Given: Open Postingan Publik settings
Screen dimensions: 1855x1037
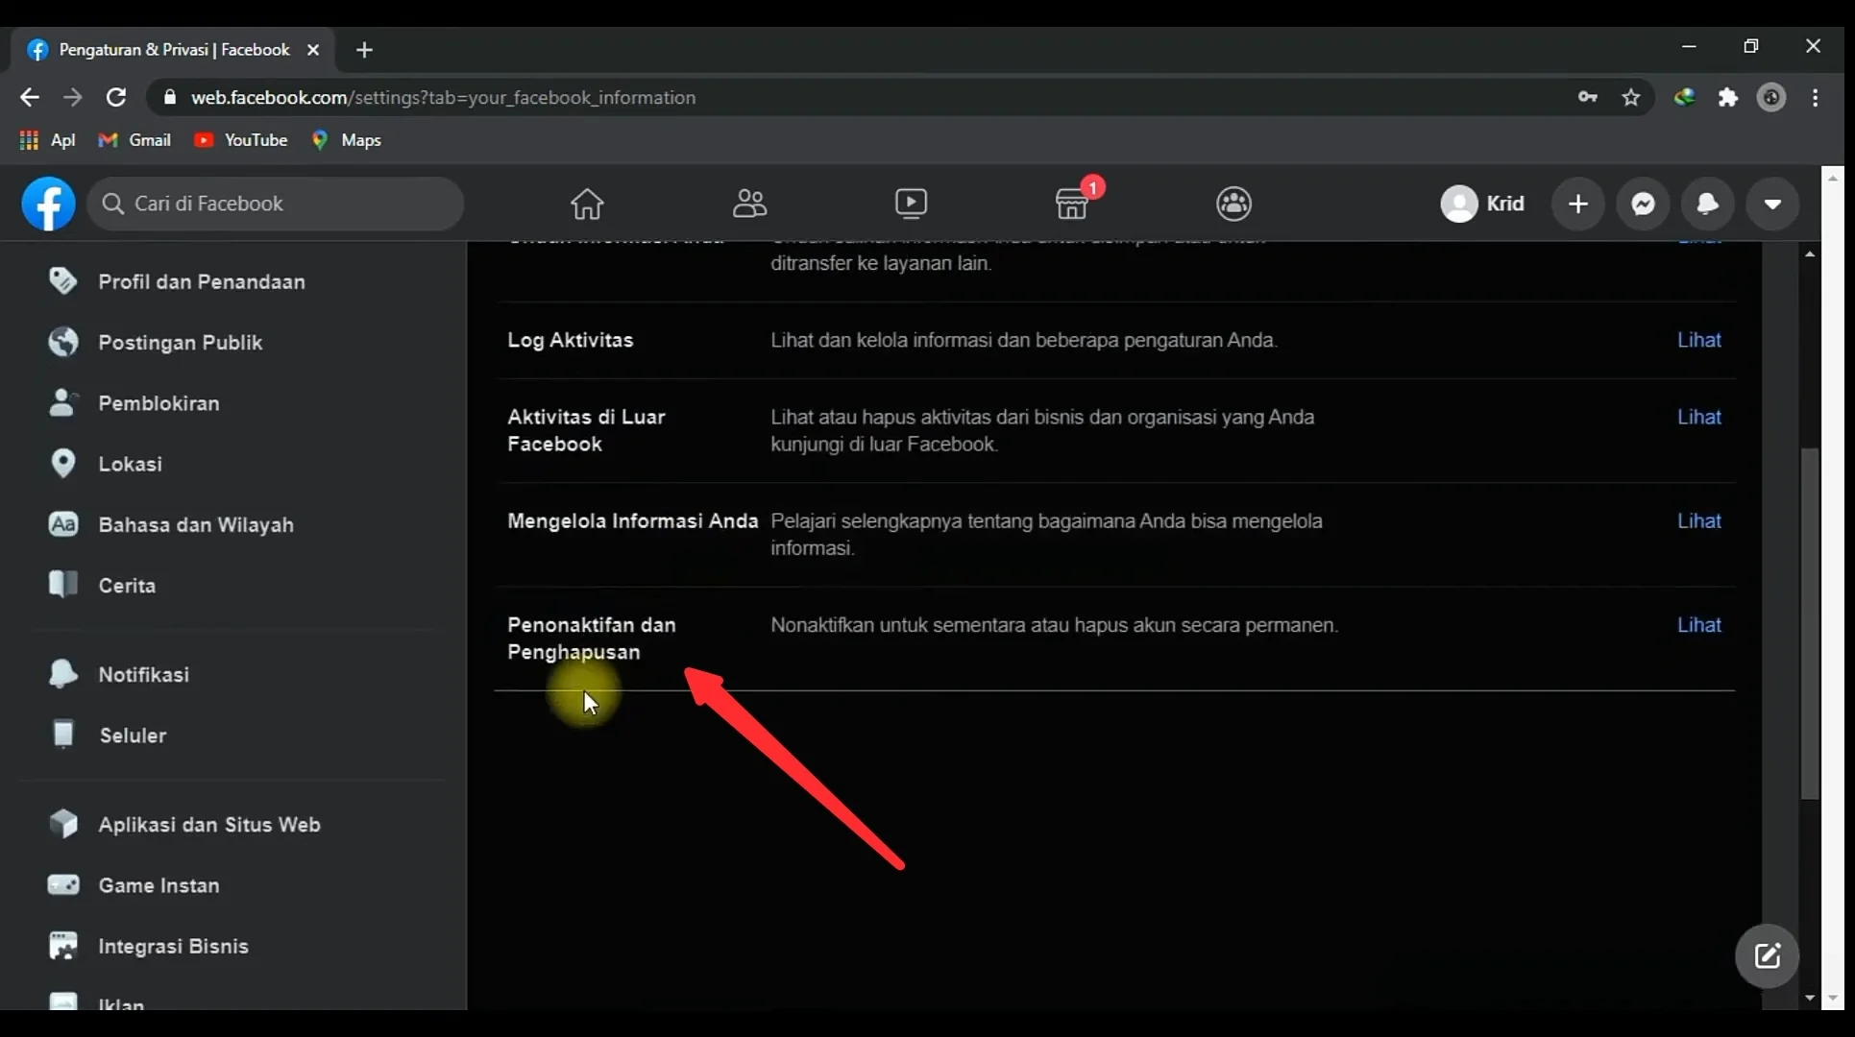Looking at the screenshot, I should (x=180, y=343).
